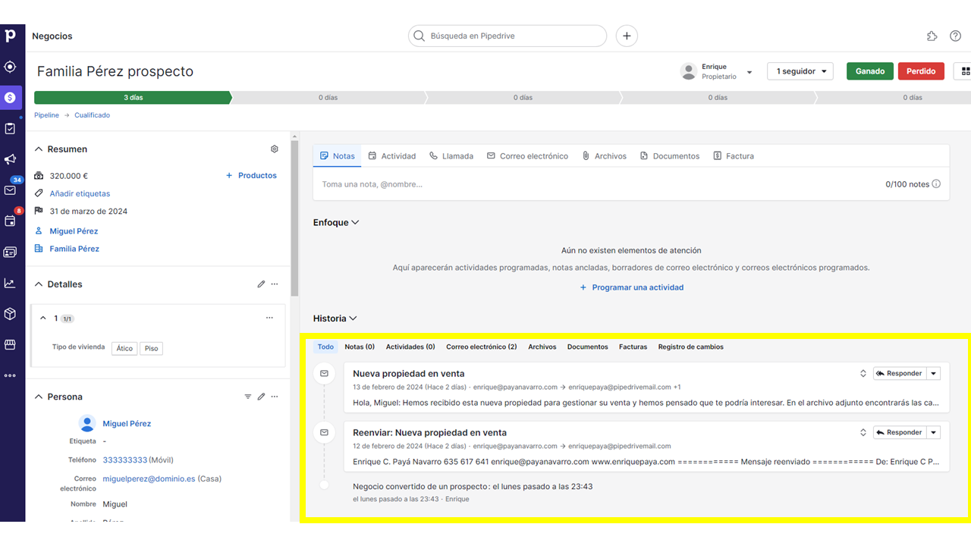Open the Mail inbox sidebar icon
971x546 pixels.
tap(10, 190)
